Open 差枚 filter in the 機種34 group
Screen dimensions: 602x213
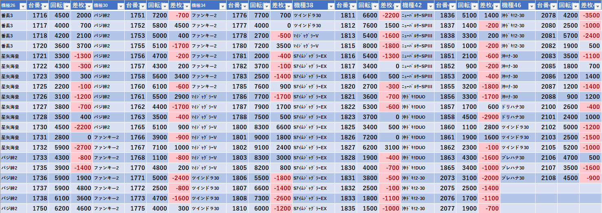(288, 6)
